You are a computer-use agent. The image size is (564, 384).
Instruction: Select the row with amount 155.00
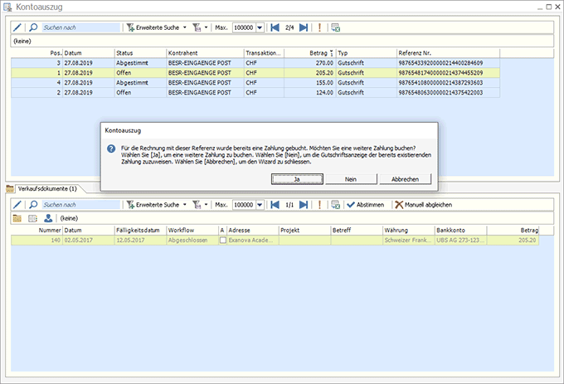pos(255,83)
